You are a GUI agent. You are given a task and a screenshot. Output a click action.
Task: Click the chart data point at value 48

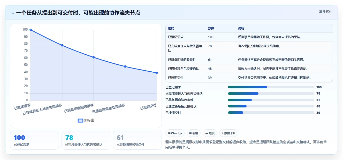pos(125,66)
